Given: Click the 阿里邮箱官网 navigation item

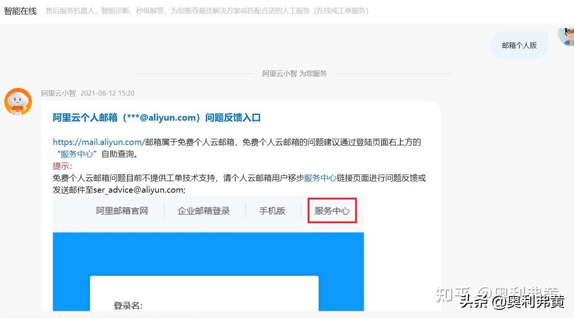Looking at the screenshot, I should pyautogui.click(x=121, y=211).
